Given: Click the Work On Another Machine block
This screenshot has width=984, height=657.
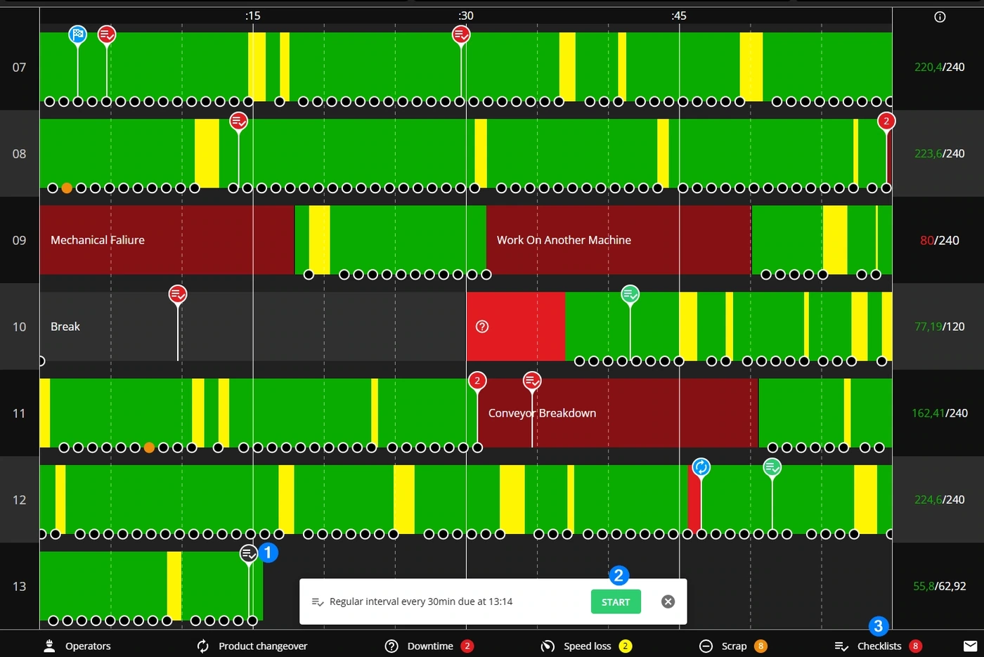Looking at the screenshot, I should (619, 240).
